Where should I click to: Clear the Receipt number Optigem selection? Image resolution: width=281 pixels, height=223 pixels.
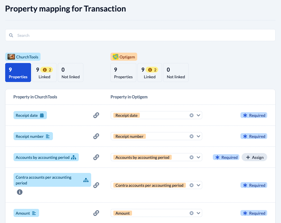pos(192,136)
